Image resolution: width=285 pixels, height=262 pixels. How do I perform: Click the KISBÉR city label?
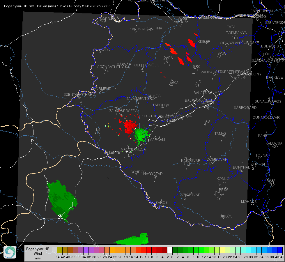[x=204, y=42]
